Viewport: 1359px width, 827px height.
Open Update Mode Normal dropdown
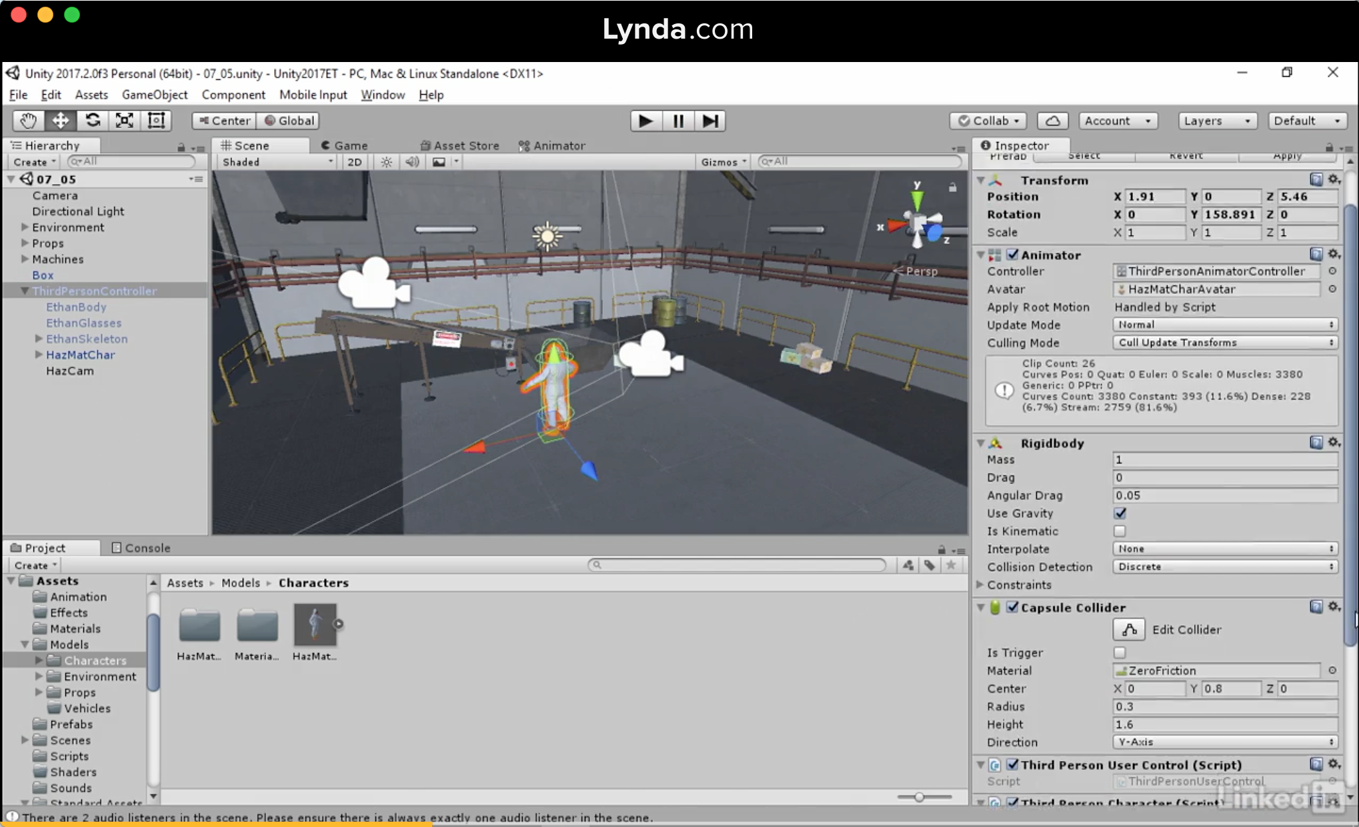point(1226,325)
